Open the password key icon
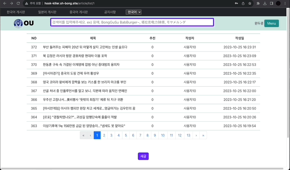This screenshot has width=290, height=170. point(237,3)
